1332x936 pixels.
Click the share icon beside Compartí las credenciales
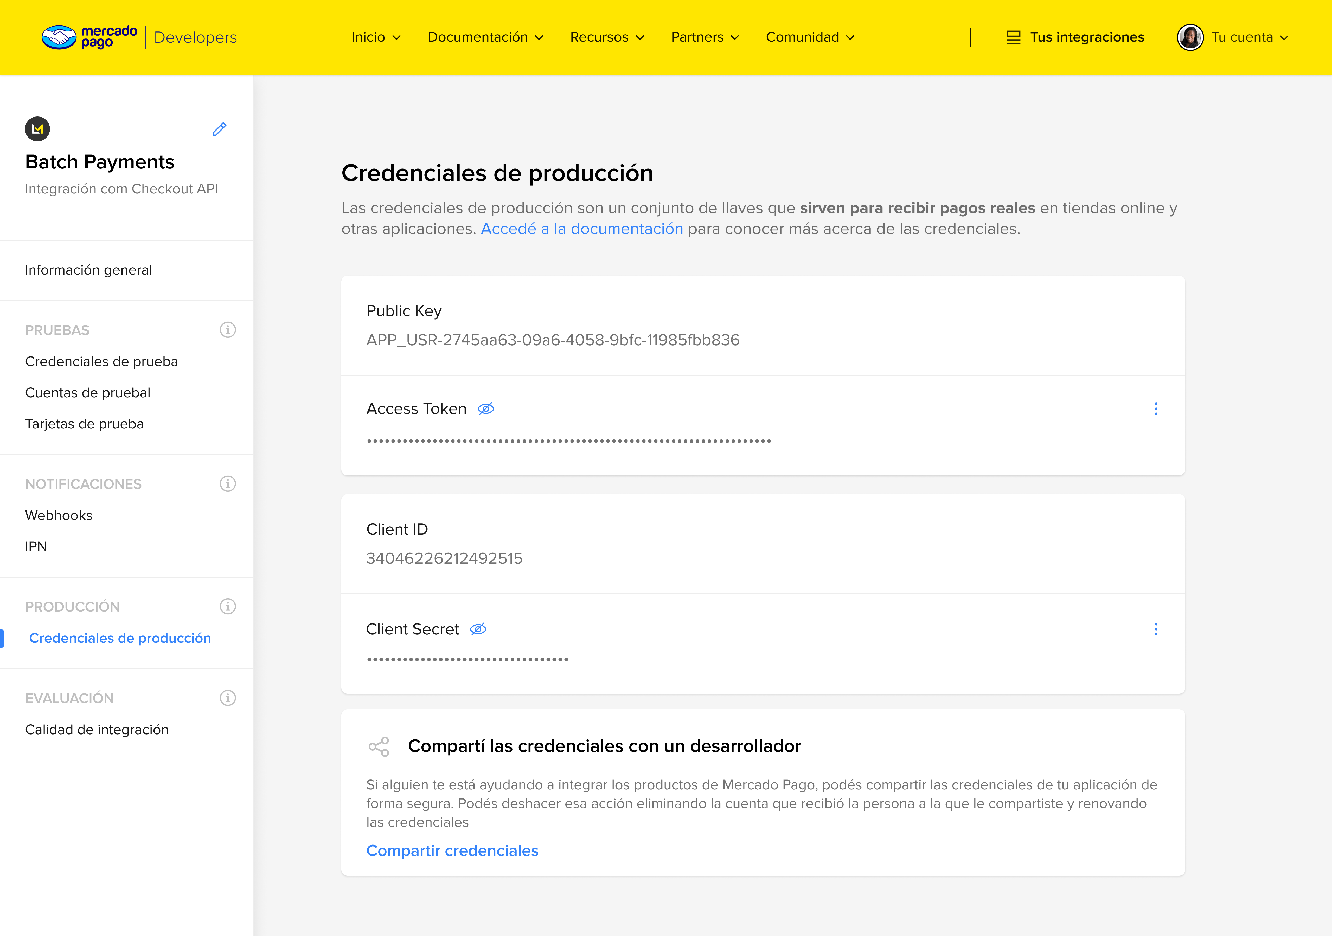point(379,746)
